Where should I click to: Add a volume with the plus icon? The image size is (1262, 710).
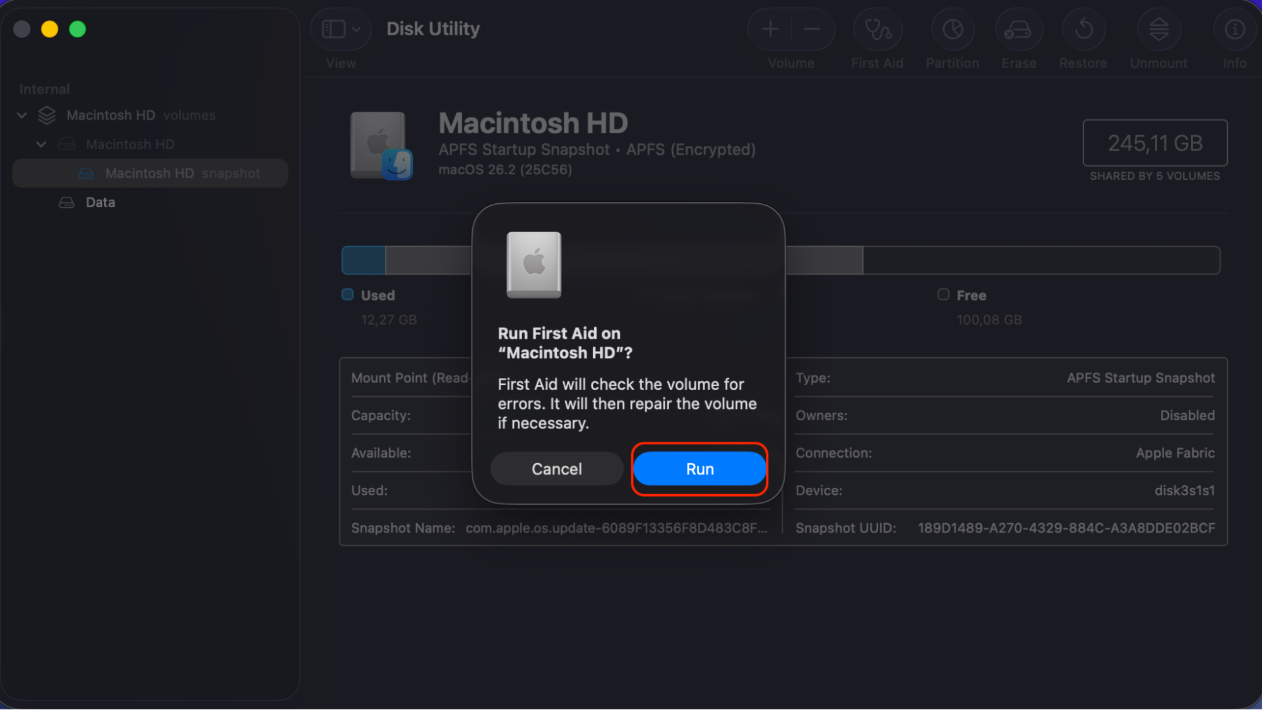[770, 29]
